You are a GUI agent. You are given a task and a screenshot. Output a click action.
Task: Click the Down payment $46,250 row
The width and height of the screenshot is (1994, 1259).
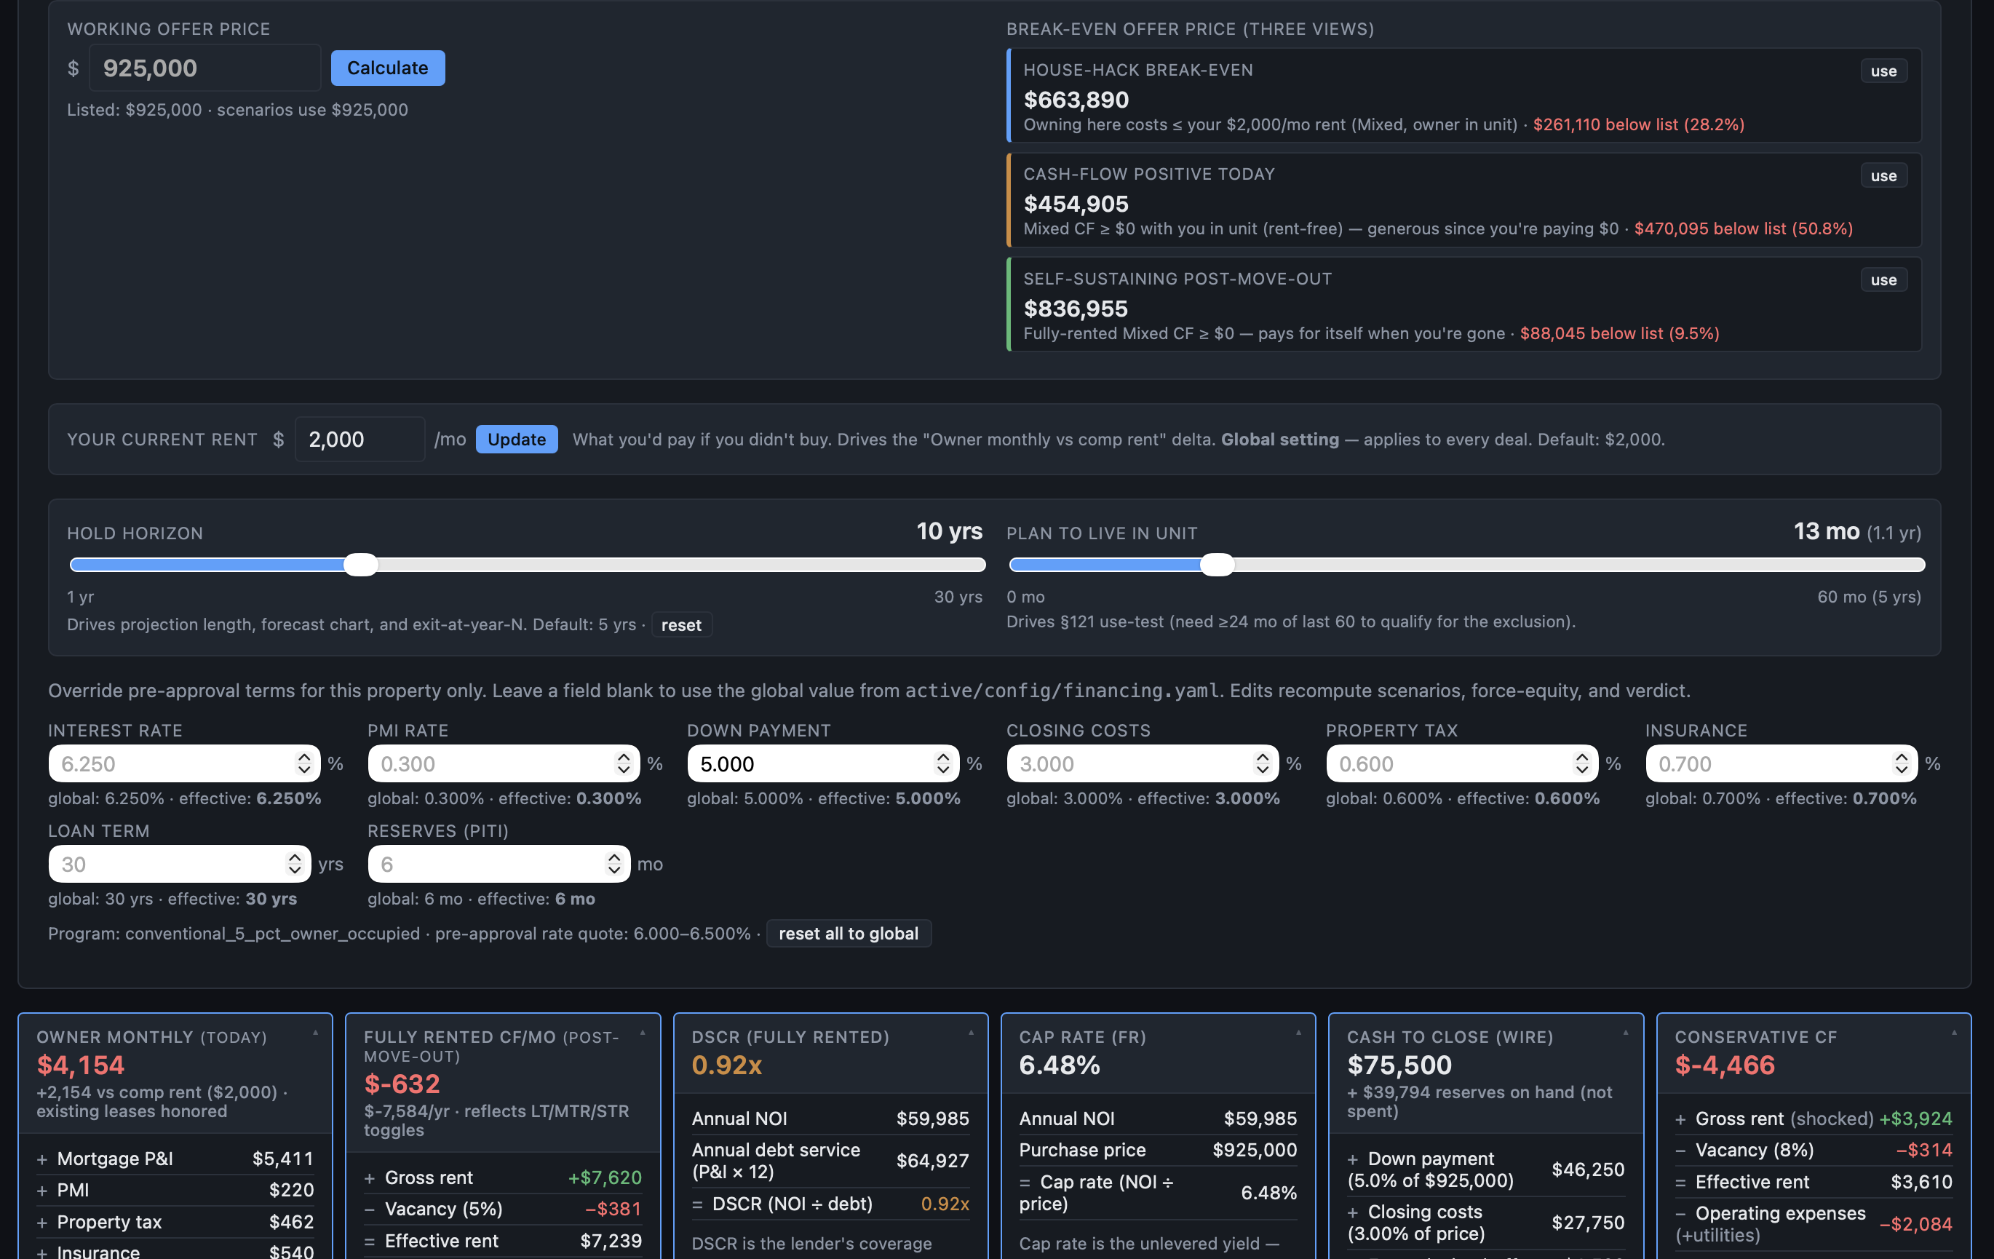click(1485, 1169)
